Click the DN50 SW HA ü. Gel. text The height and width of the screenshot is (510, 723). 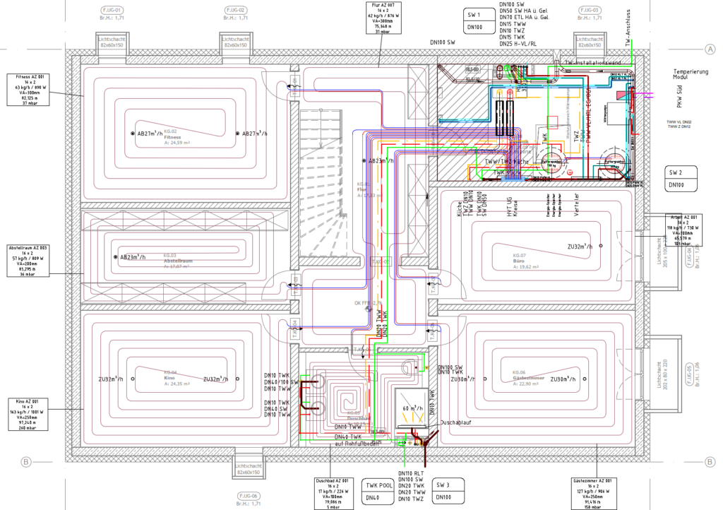[x=525, y=11]
